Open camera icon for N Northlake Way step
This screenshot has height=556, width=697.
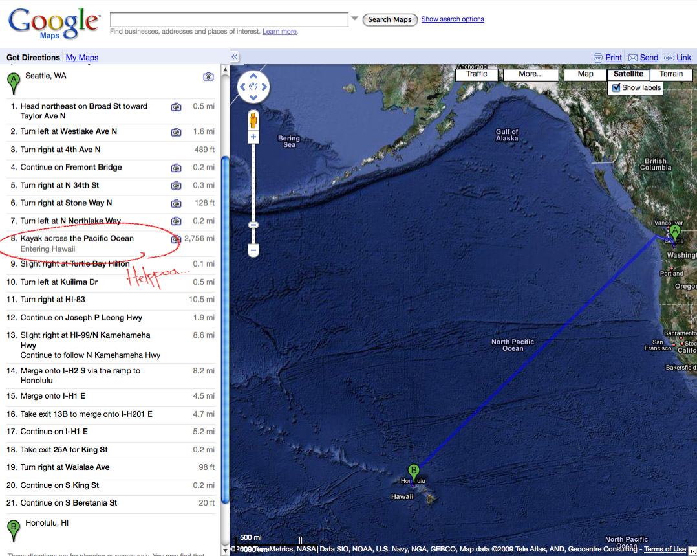tap(176, 221)
